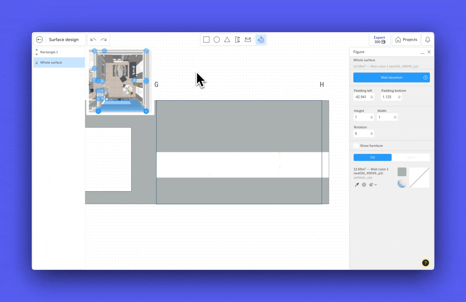Move Rectangle 1 up in the order
The image size is (466, 302).
[37, 50]
